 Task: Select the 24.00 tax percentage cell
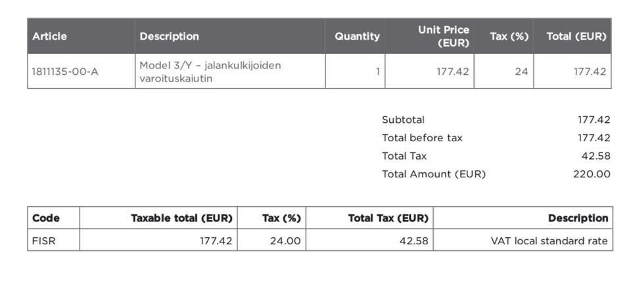(x=285, y=241)
